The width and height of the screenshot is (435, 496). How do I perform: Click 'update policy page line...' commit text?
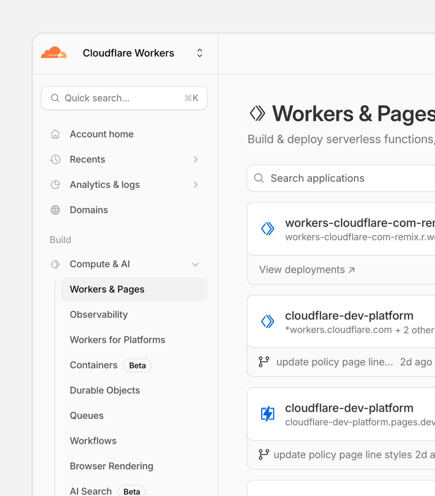coord(334,362)
